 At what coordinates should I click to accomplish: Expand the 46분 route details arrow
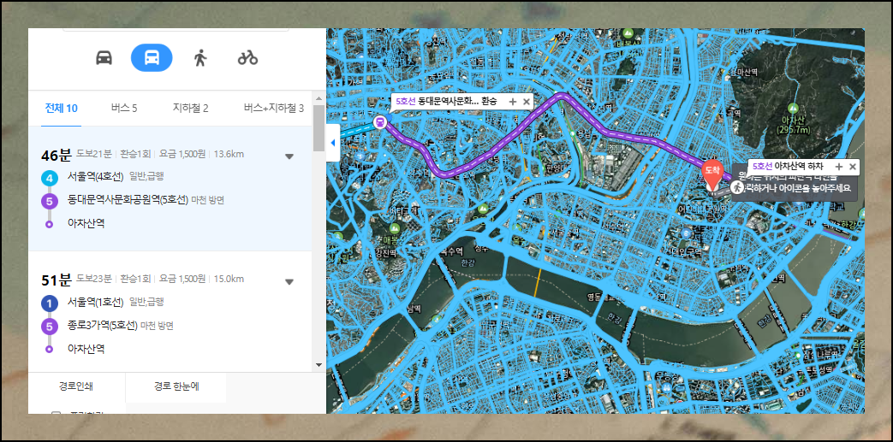289,156
